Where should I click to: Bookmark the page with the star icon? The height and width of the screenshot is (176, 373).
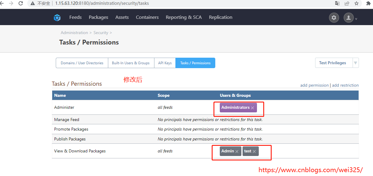(356, 3)
